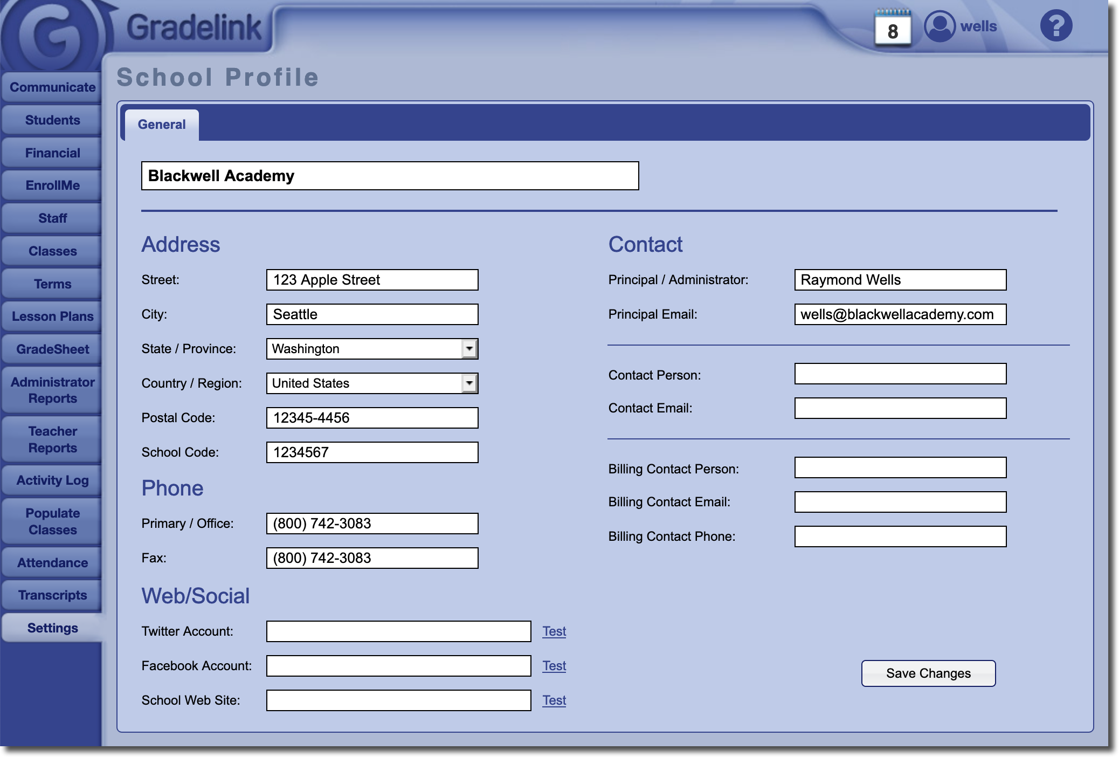Open the Communicate menu
The image size is (1119, 757).
point(52,87)
